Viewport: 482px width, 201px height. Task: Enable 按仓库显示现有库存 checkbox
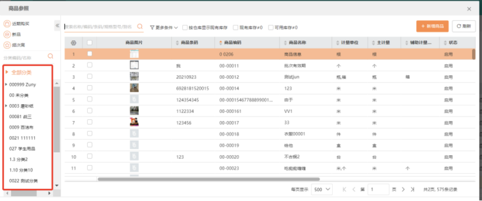[x=185, y=27]
